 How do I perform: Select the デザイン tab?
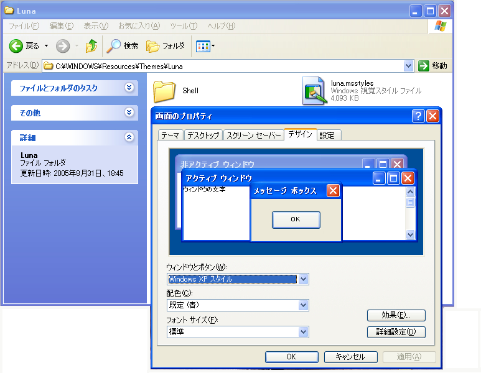tap(300, 134)
